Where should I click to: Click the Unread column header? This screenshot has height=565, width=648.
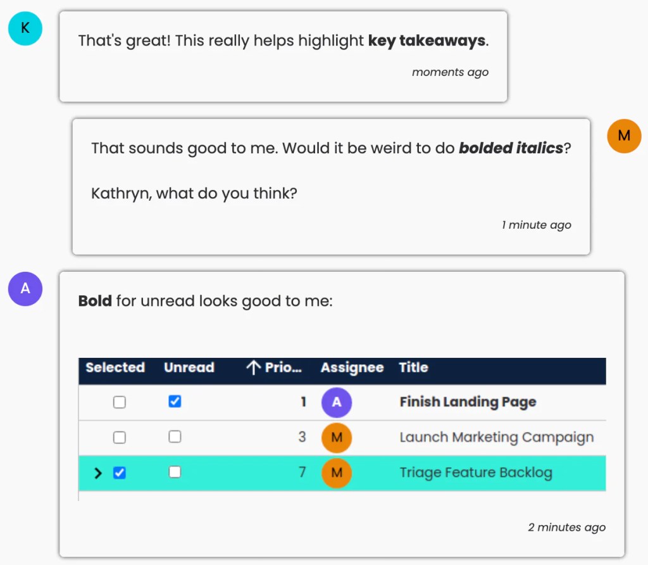[189, 368]
